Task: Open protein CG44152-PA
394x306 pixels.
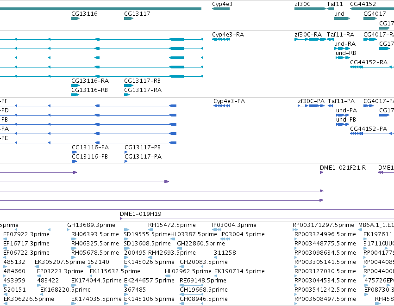Action: click(369, 129)
